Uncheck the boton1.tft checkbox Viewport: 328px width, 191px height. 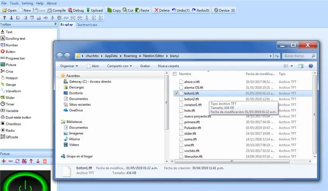coord(177,93)
